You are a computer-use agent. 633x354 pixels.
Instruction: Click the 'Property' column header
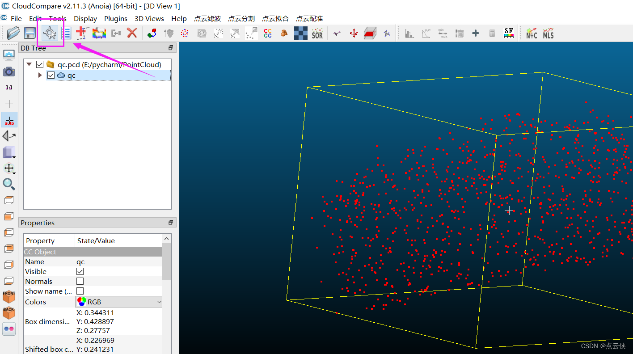point(49,240)
